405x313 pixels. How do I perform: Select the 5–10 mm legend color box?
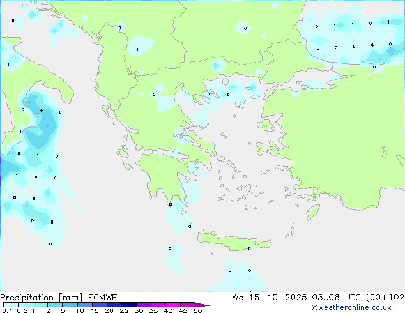click(x=70, y=305)
